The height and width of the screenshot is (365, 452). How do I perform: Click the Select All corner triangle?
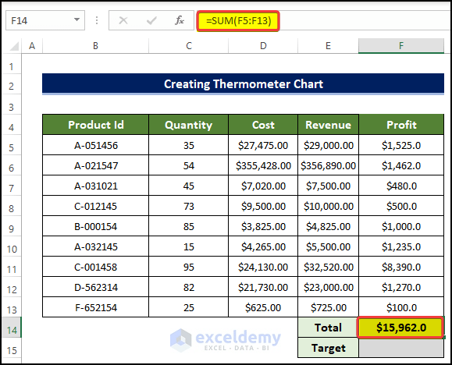click(x=14, y=46)
